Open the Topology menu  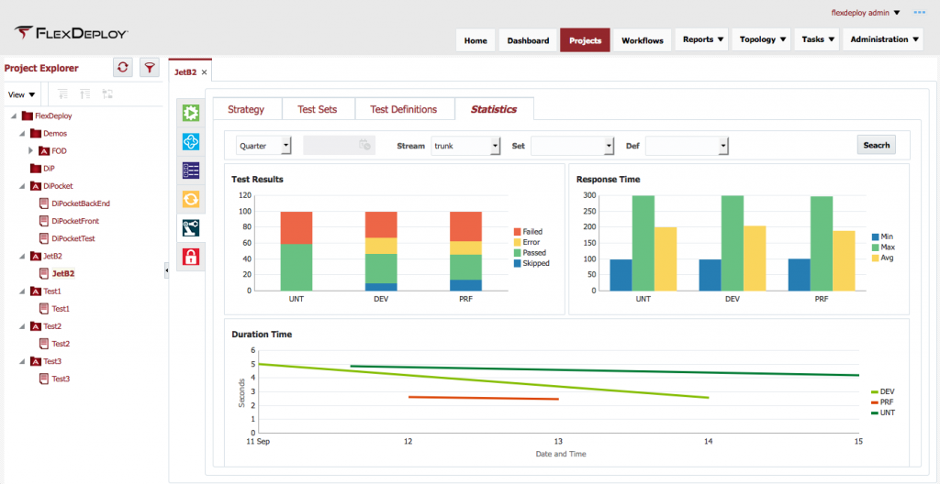coord(761,39)
